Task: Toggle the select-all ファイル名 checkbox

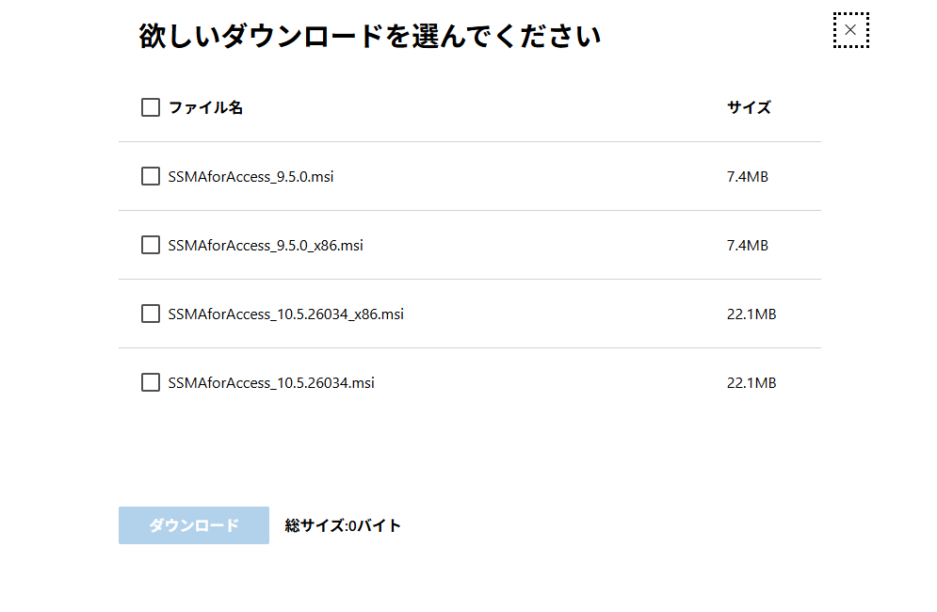Action: tap(151, 107)
